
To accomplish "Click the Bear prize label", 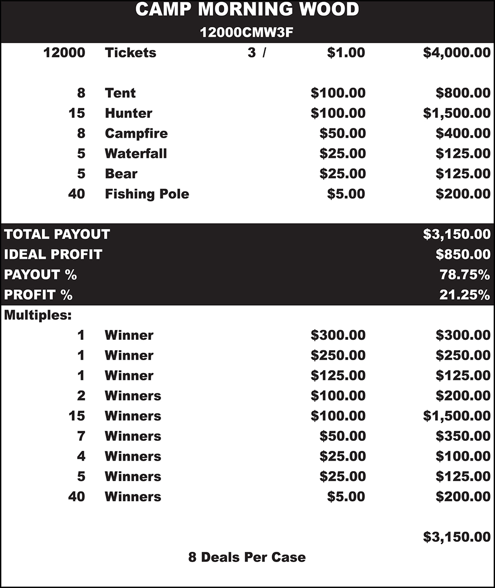I will tap(121, 174).
